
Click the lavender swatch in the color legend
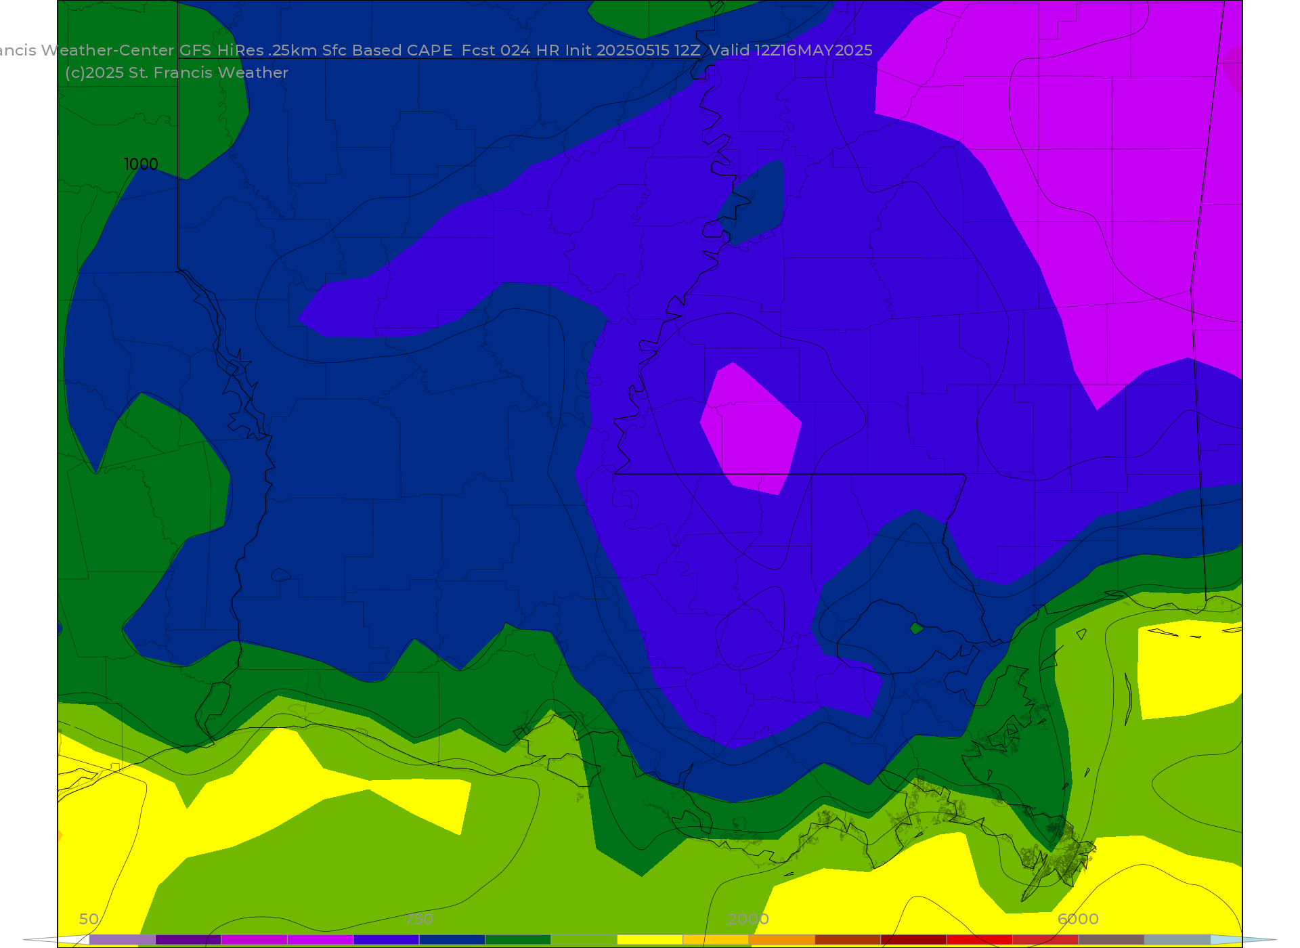pyautogui.click(x=123, y=940)
